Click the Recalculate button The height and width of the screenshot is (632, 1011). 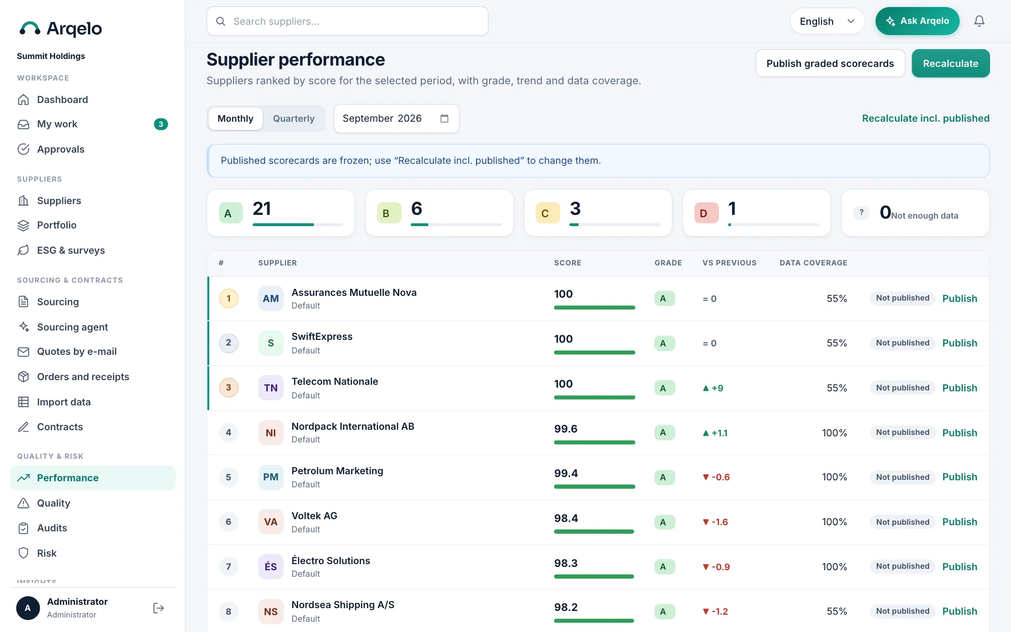951,63
